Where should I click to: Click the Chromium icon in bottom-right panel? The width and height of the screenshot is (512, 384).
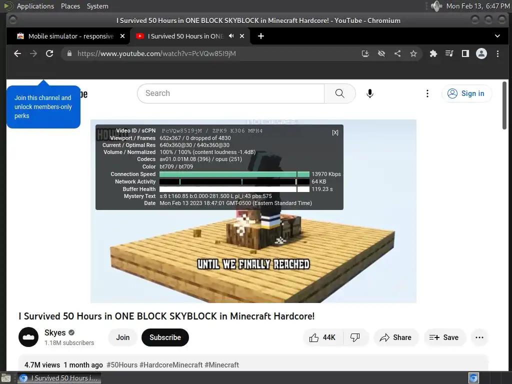coord(473,378)
